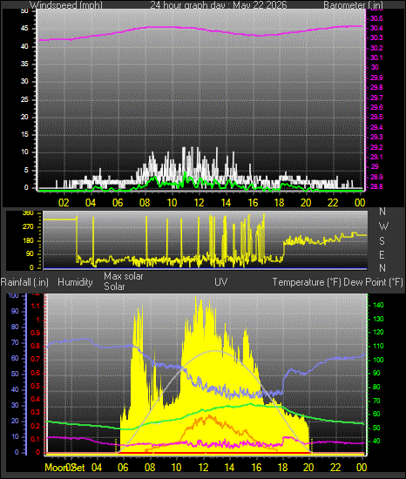Click the 24 hour graph day title

point(219,5)
